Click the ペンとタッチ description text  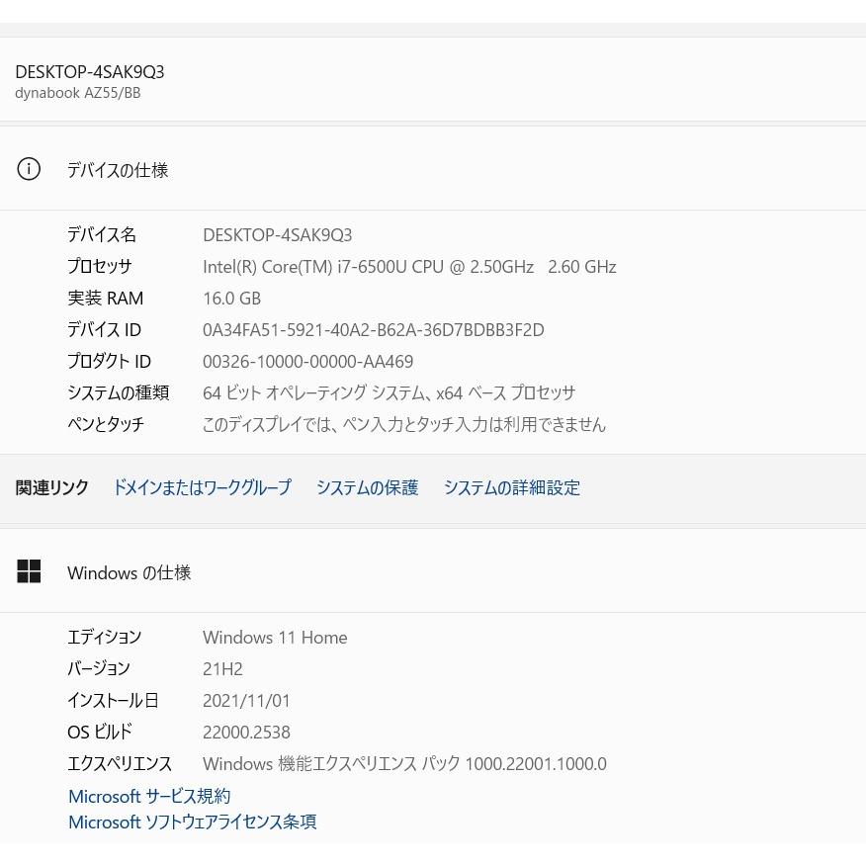[x=404, y=424]
